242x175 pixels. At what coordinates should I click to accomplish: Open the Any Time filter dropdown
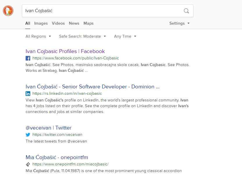(x=125, y=37)
